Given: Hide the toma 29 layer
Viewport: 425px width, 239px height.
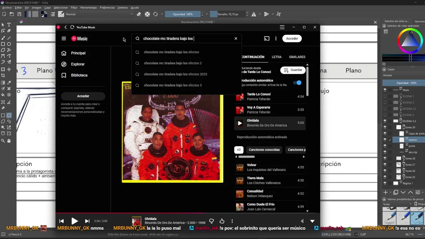Looking at the screenshot, I should [385, 127].
